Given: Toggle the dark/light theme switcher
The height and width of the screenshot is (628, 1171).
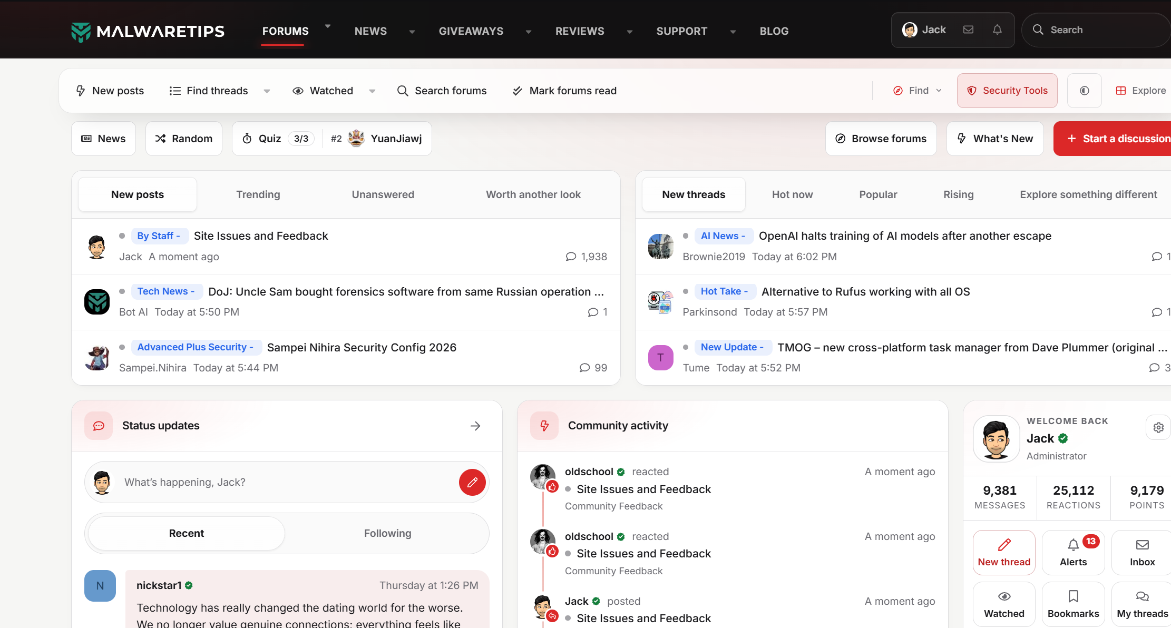Looking at the screenshot, I should coord(1085,91).
